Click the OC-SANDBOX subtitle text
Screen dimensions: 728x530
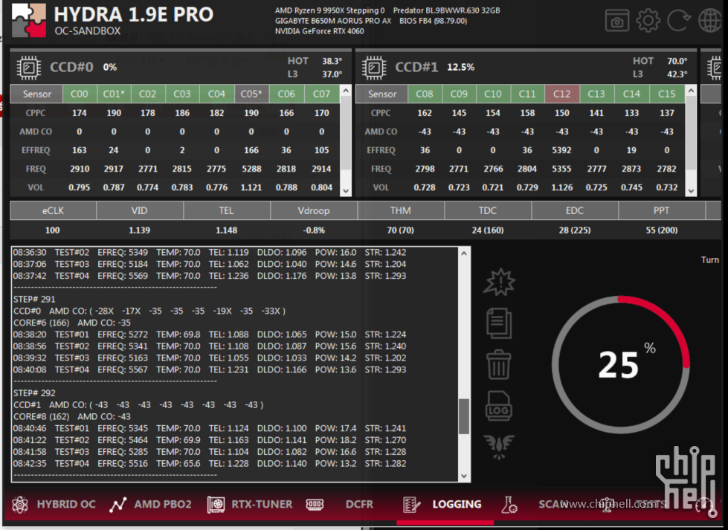[88, 31]
